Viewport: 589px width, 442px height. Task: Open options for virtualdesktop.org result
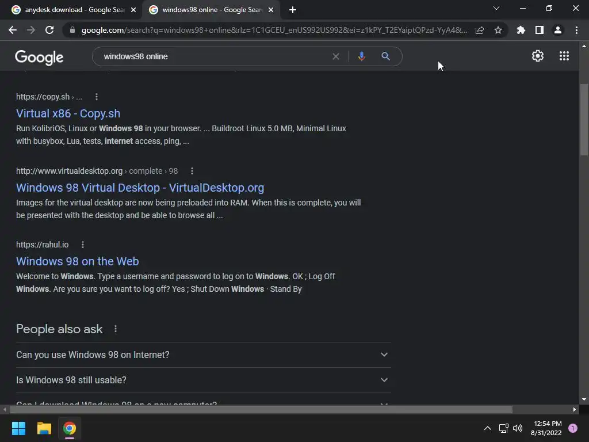(192, 171)
